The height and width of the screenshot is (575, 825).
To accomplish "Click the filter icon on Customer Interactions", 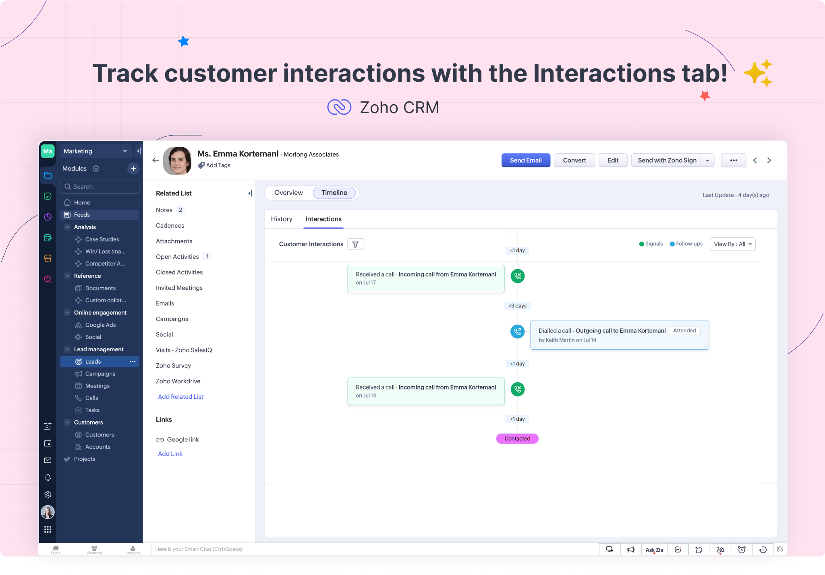I will 355,244.
